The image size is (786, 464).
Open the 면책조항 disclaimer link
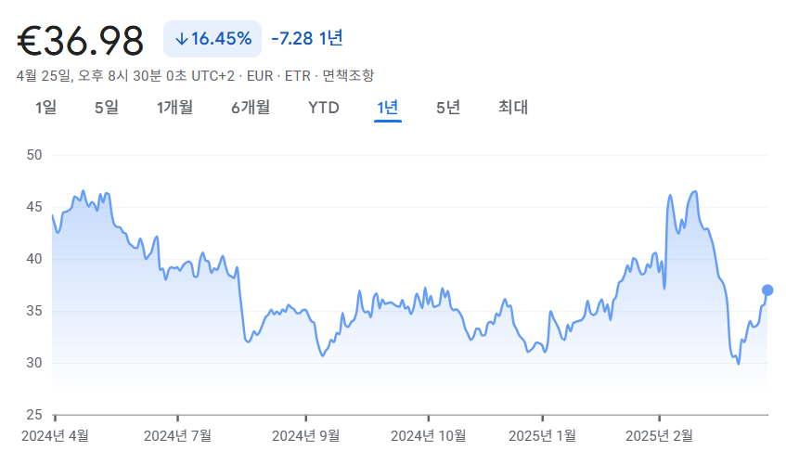click(x=348, y=76)
